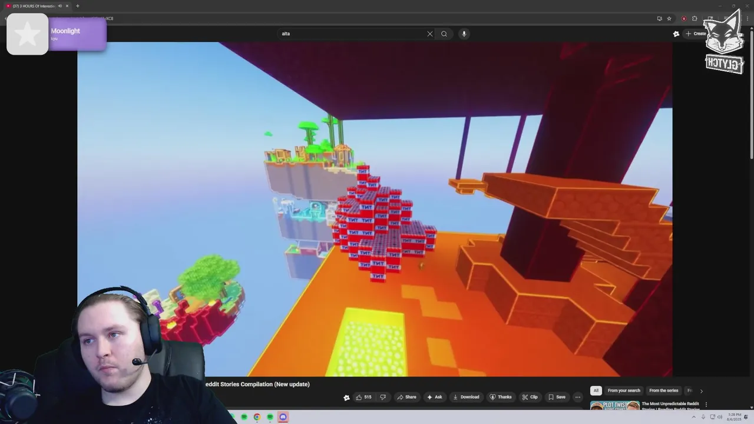The height and width of the screenshot is (424, 754).
Task: Open volume control from system tray
Action: (719, 417)
